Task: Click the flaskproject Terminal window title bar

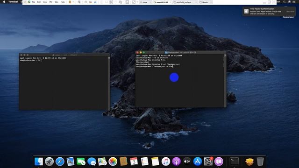Action: click(x=181, y=52)
